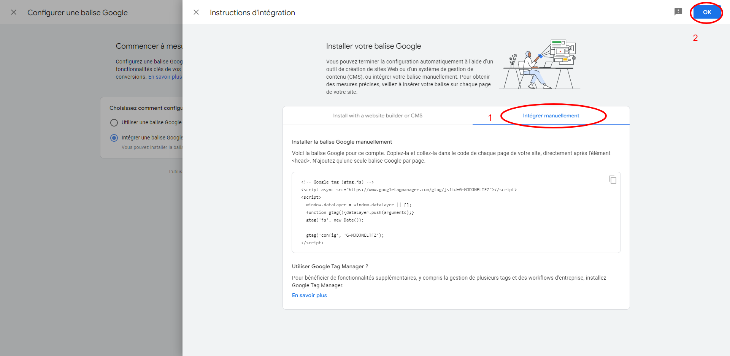Click the Utiliser Google Tag Manager heading
730x356 pixels.
(330, 266)
